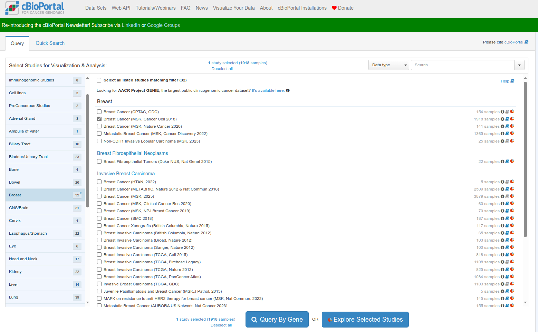Open pie chart icon for Non-CDH1 Invasive Lobular
The height and width of the screenshot is (332, 538).
tap(512, 141)
